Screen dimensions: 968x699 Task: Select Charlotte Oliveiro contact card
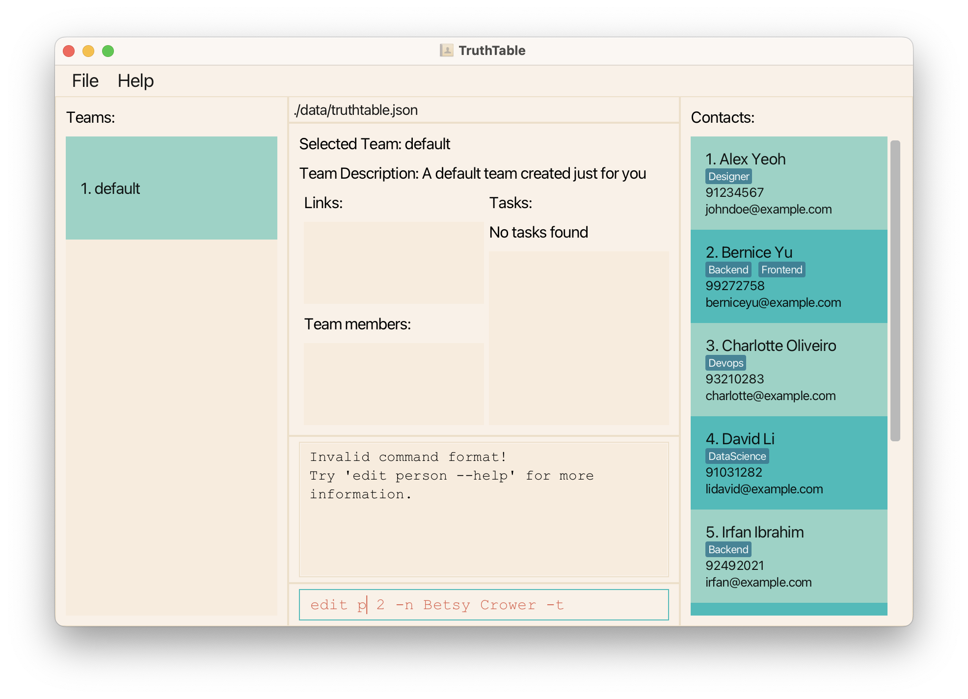pyautogui.click(x=788, y=370)
